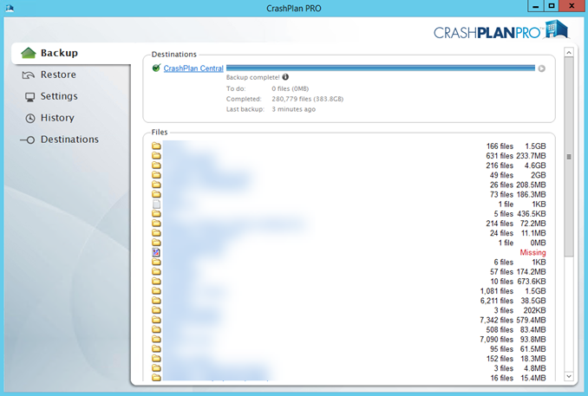Viewport: 588px width, 396px height.
Task: Click the CrashPlan PRO logo
Action: [500, 30]
